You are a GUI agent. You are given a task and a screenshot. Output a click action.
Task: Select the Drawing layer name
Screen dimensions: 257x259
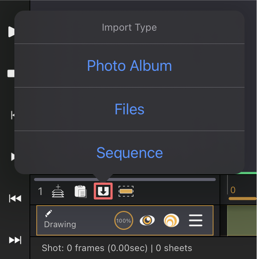60,225
